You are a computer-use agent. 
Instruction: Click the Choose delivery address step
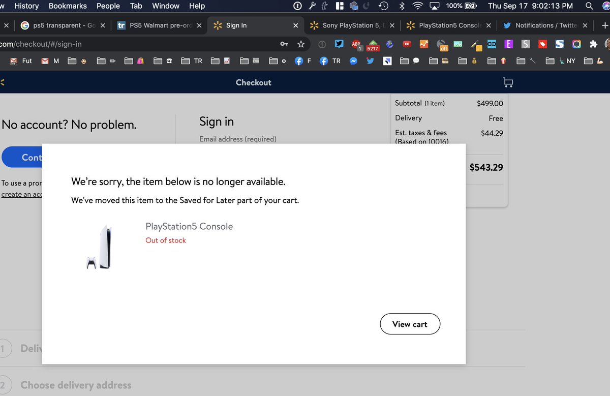76,385
